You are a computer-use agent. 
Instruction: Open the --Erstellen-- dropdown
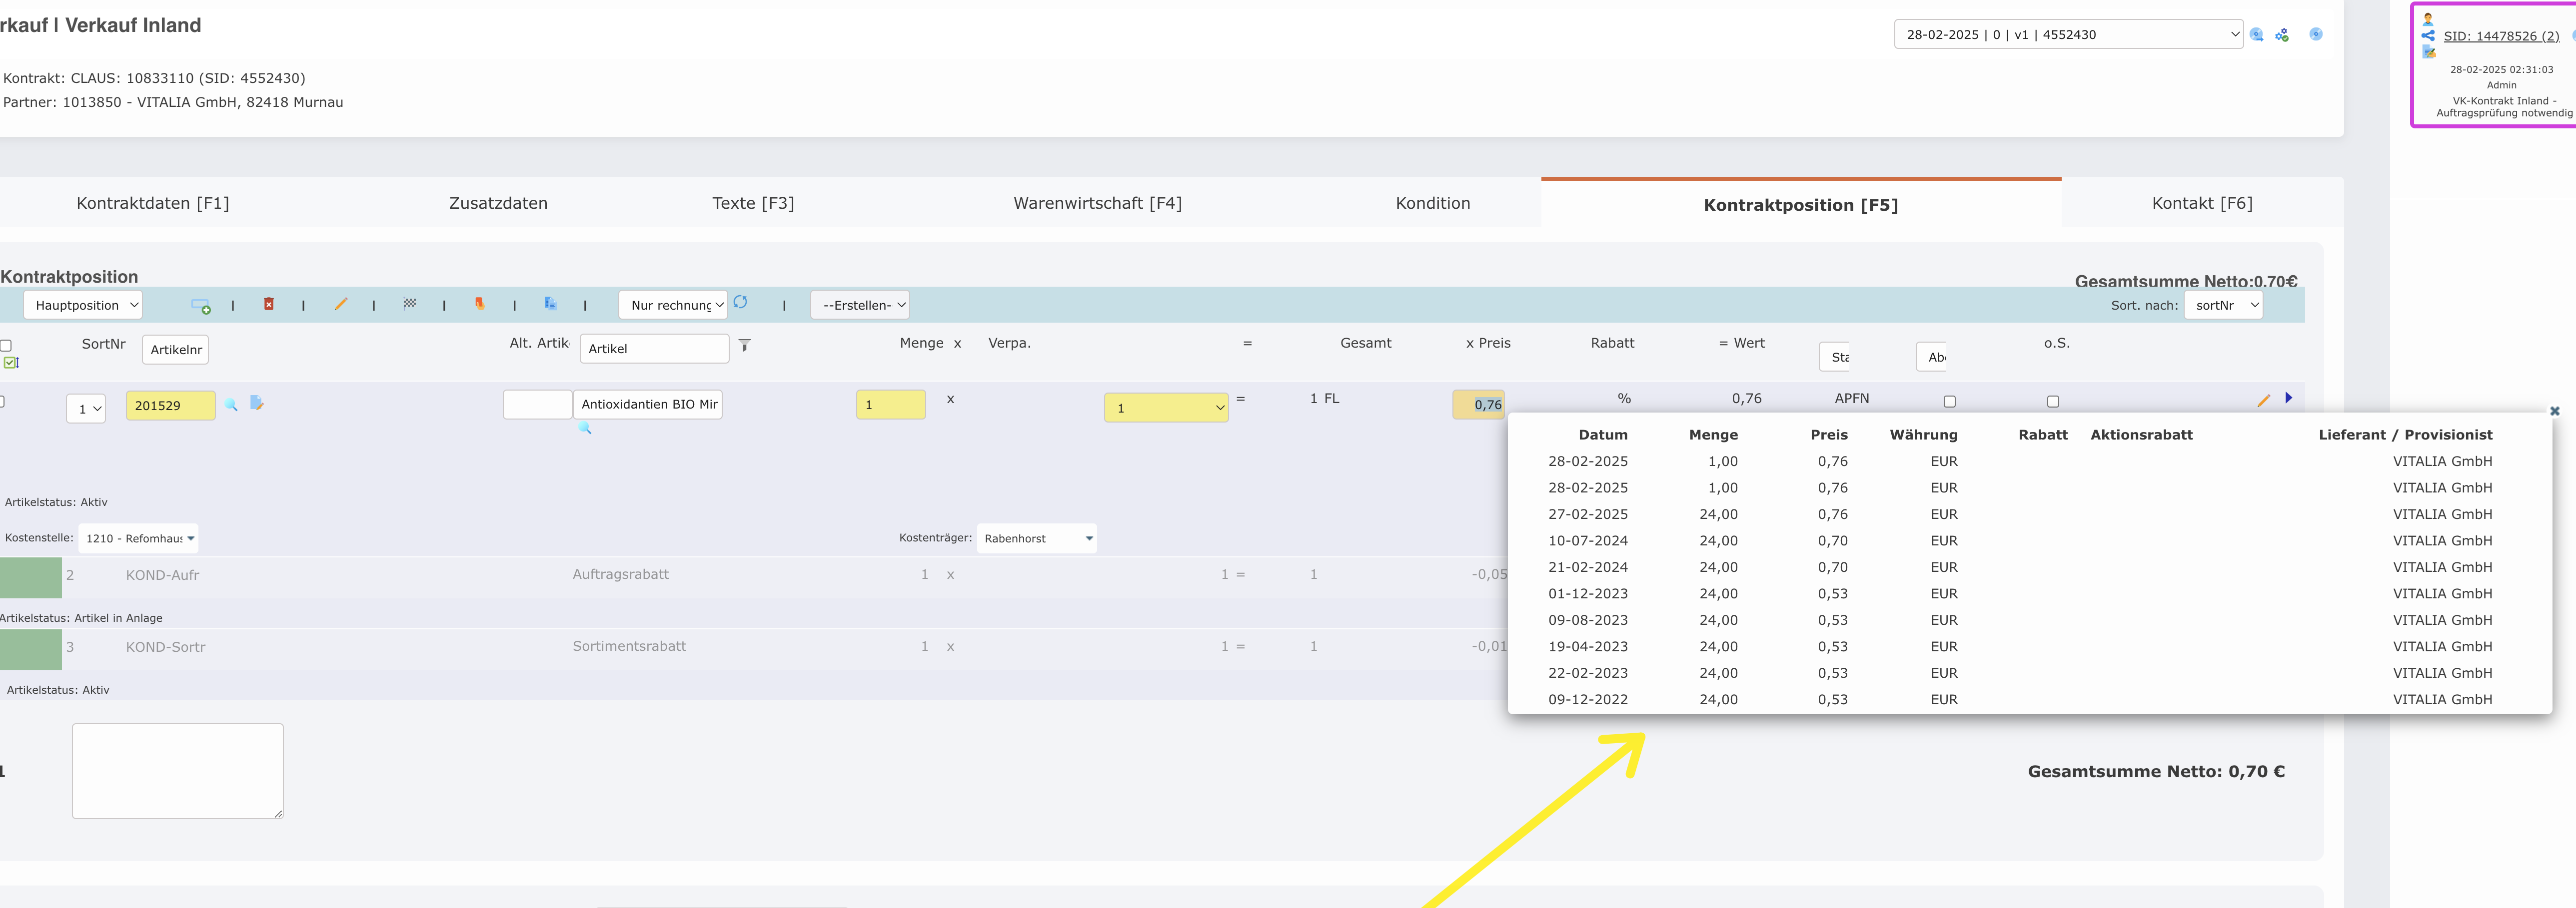(860, 306)
